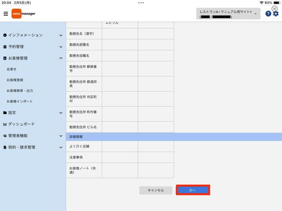Select the インフォメーション menu label
Image resolution: width=282 pixels, height=211 pixels.
[25, 35]
